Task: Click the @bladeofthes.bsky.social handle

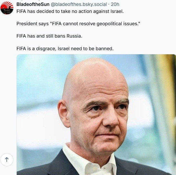Action: click(x=79, y=4)
